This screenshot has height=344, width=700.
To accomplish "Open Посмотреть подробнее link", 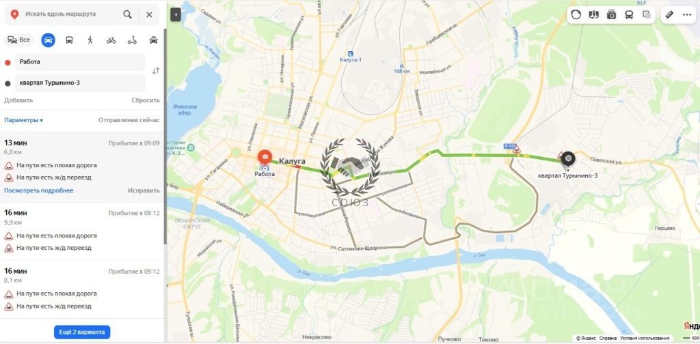I will 39,190.
